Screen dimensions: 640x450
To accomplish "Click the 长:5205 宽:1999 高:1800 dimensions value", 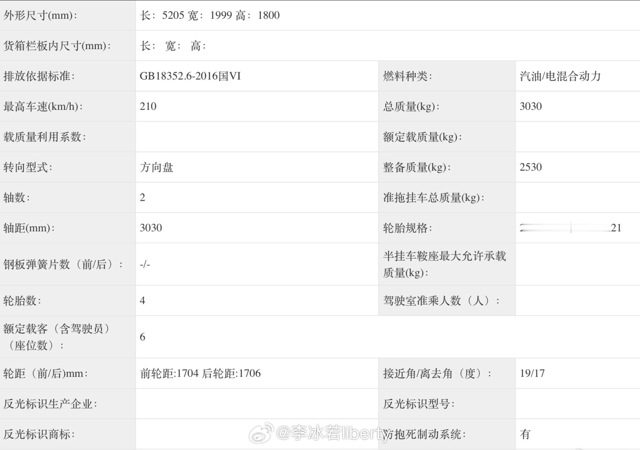I will tap(210, 15).
